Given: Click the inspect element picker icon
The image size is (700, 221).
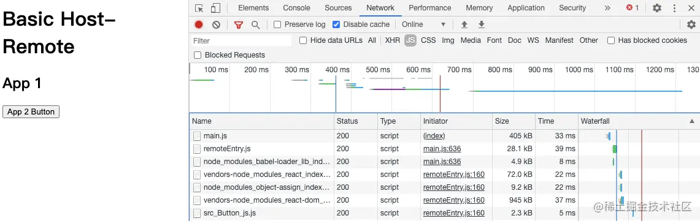Looking at the screenshot, I should point(199,8).
